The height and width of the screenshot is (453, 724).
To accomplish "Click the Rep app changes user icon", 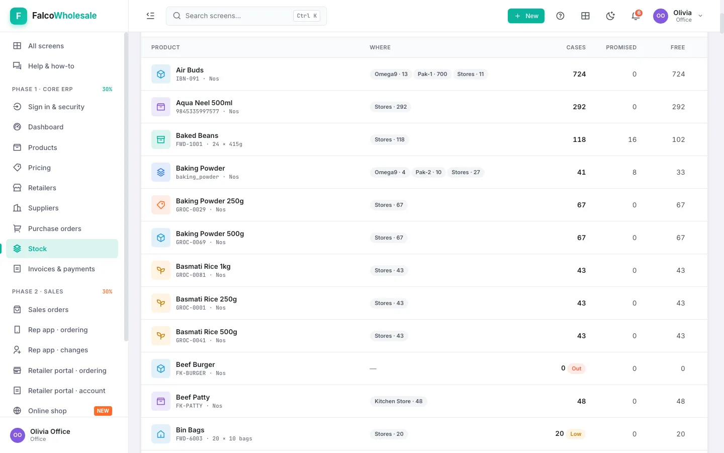I will pos(17,350).
